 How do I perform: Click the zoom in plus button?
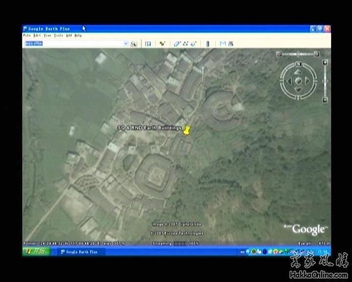[325, 63]
